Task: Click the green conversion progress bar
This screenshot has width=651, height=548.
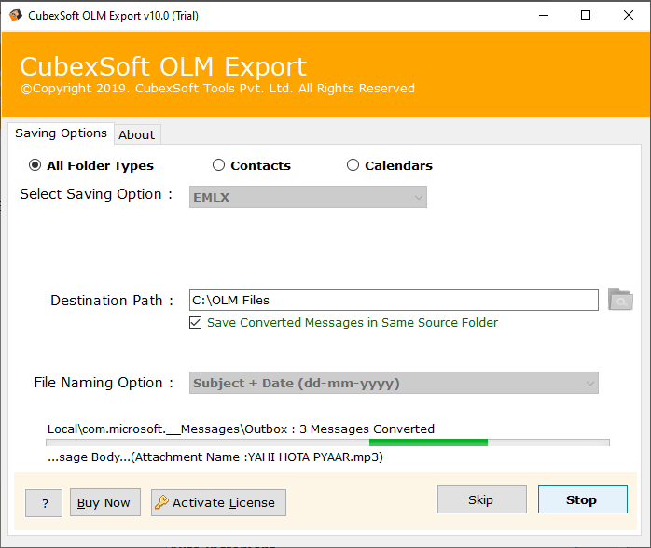Action: click(x=327, y=443)
